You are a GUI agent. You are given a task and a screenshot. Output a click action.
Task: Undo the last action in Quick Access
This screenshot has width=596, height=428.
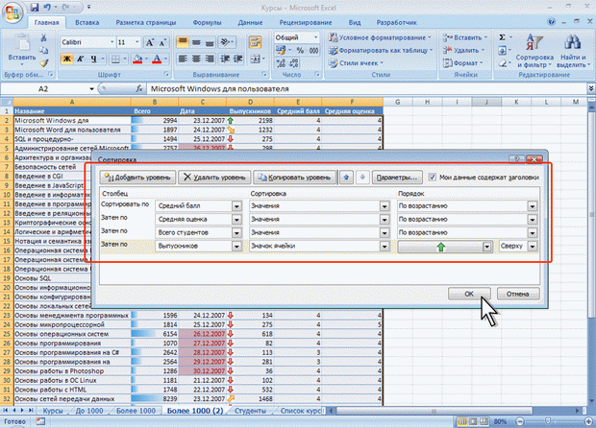[47, 7]
